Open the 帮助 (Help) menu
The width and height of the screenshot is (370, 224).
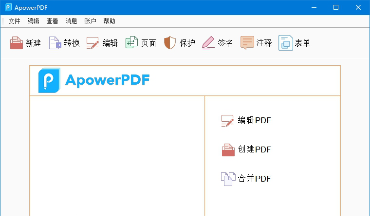pos(109,21)
